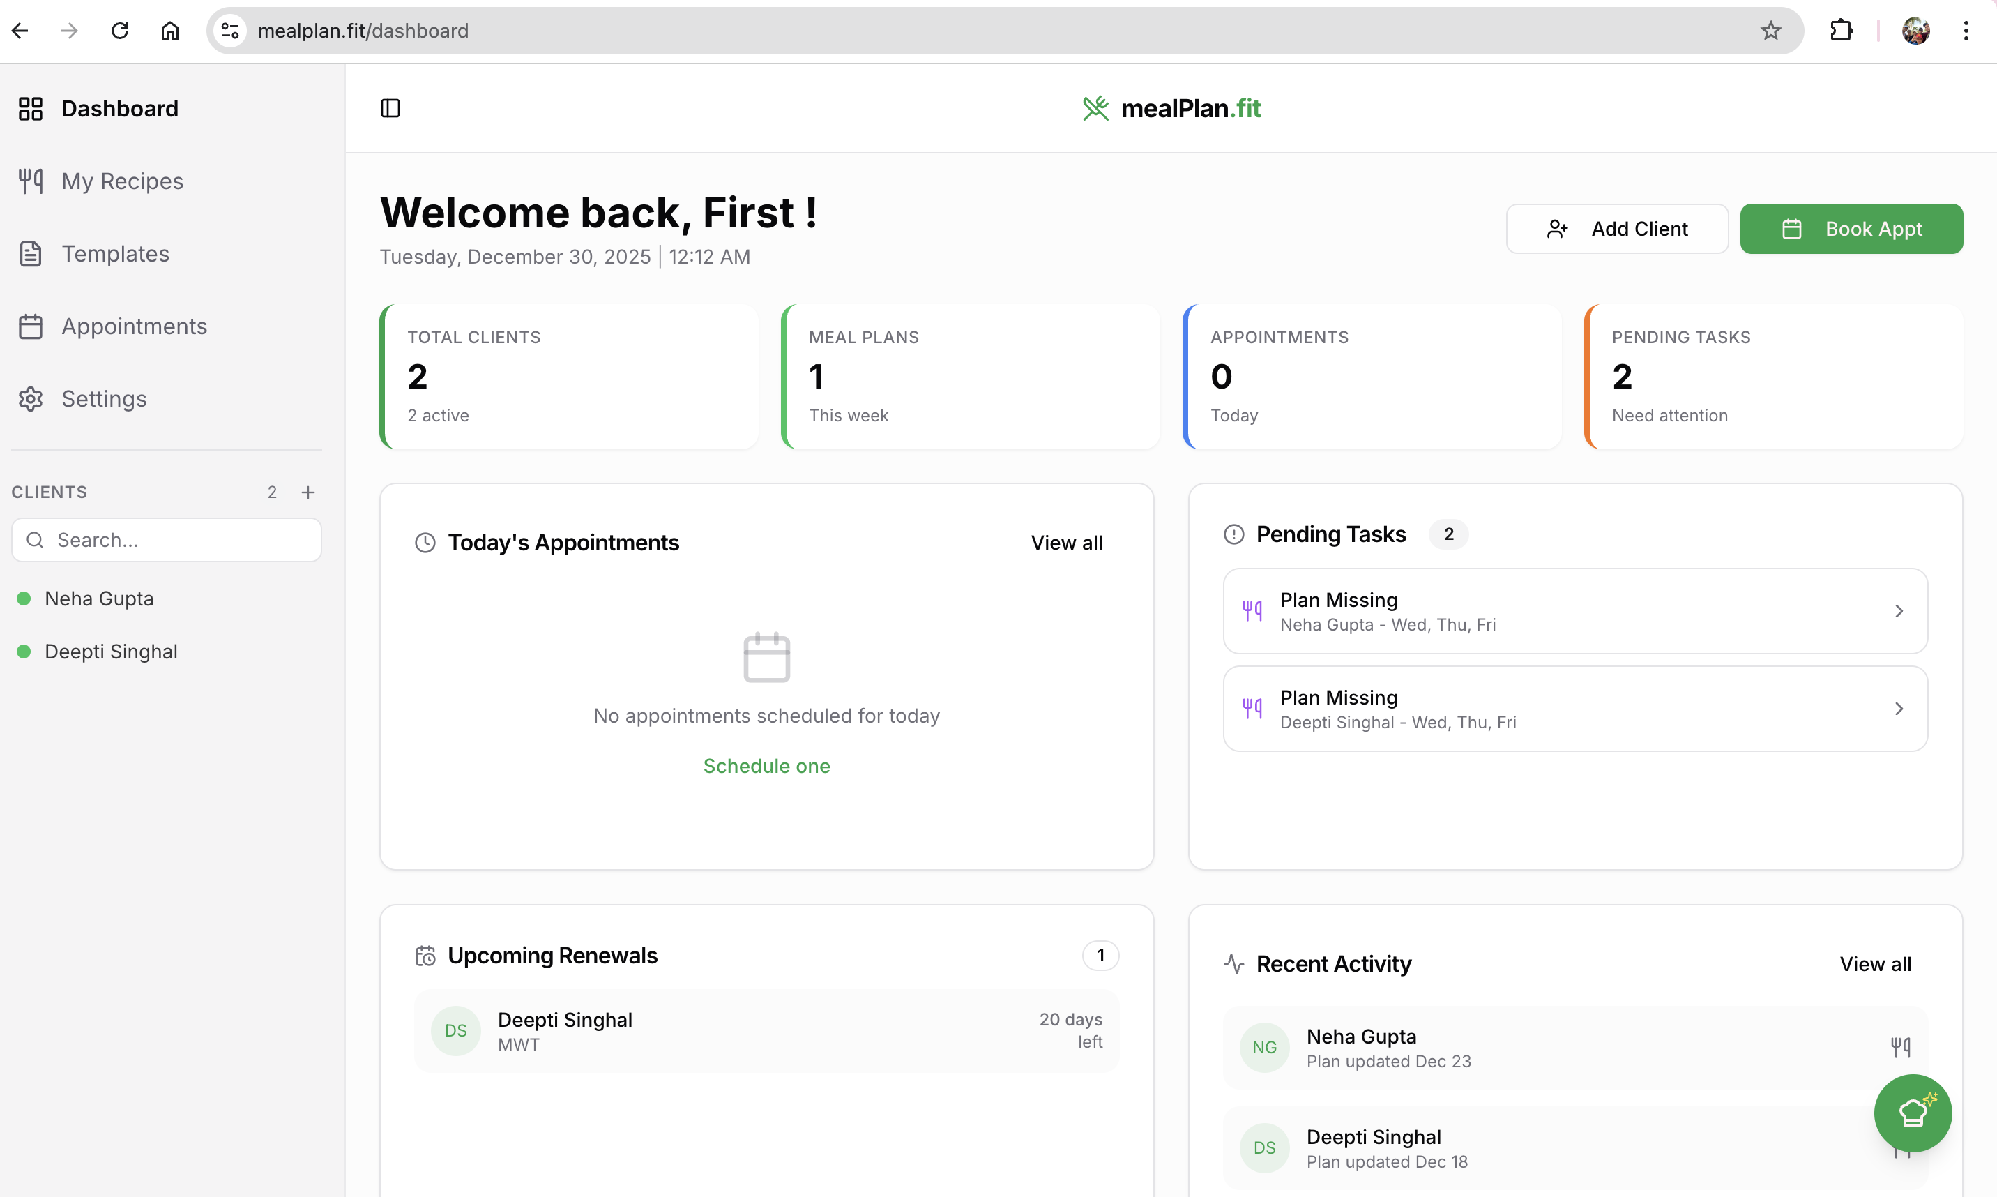Click the Schedule one link
The image size is (1997, 1197).
[767, 765]
